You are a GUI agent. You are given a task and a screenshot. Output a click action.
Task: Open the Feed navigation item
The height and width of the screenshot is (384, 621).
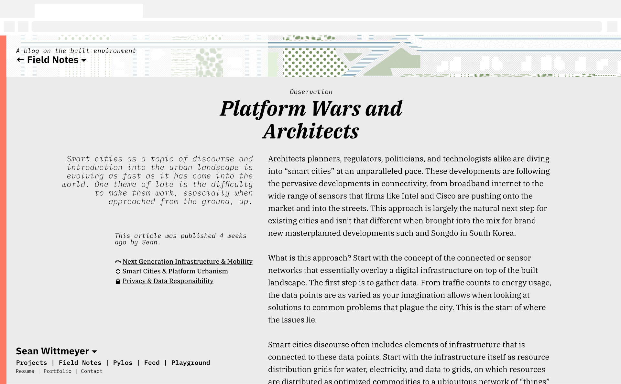[152, 363]
